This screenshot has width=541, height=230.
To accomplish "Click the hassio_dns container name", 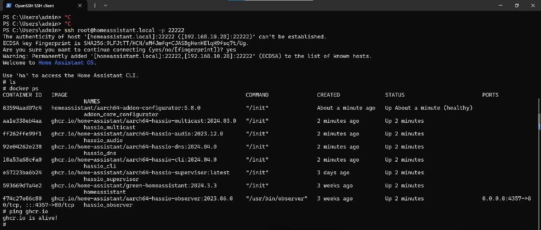I will click(x=100, y=153).
